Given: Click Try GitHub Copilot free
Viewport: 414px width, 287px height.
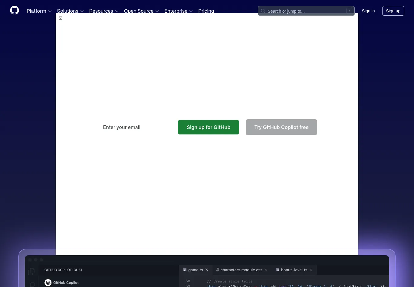Looking at the screenshot, I should pos(281,127).
